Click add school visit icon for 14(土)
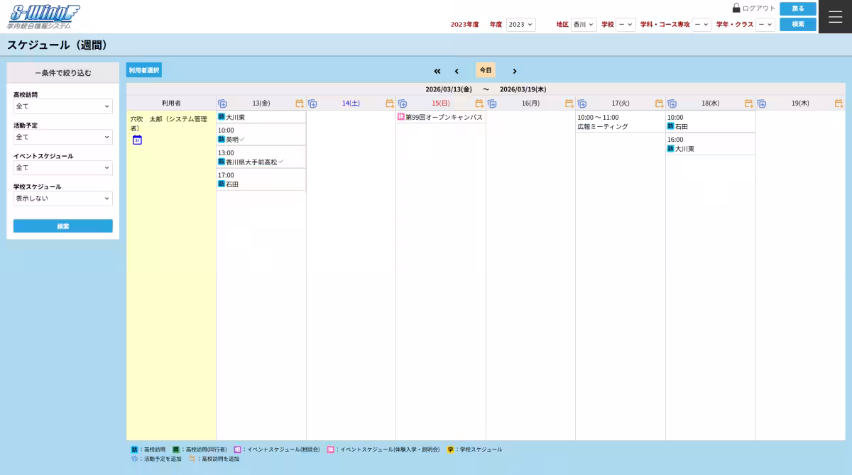The image size is (852, 475). click(x=390, y=104)
